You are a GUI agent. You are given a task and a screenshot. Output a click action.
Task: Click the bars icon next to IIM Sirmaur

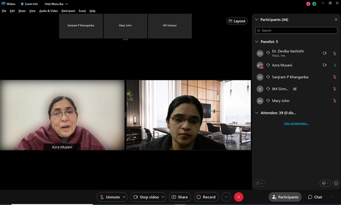(x=294, y=89)
